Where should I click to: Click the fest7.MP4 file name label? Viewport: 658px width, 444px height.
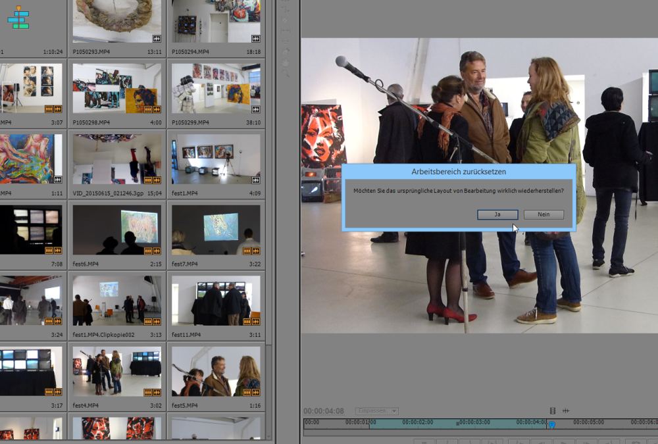coord(185,264)
